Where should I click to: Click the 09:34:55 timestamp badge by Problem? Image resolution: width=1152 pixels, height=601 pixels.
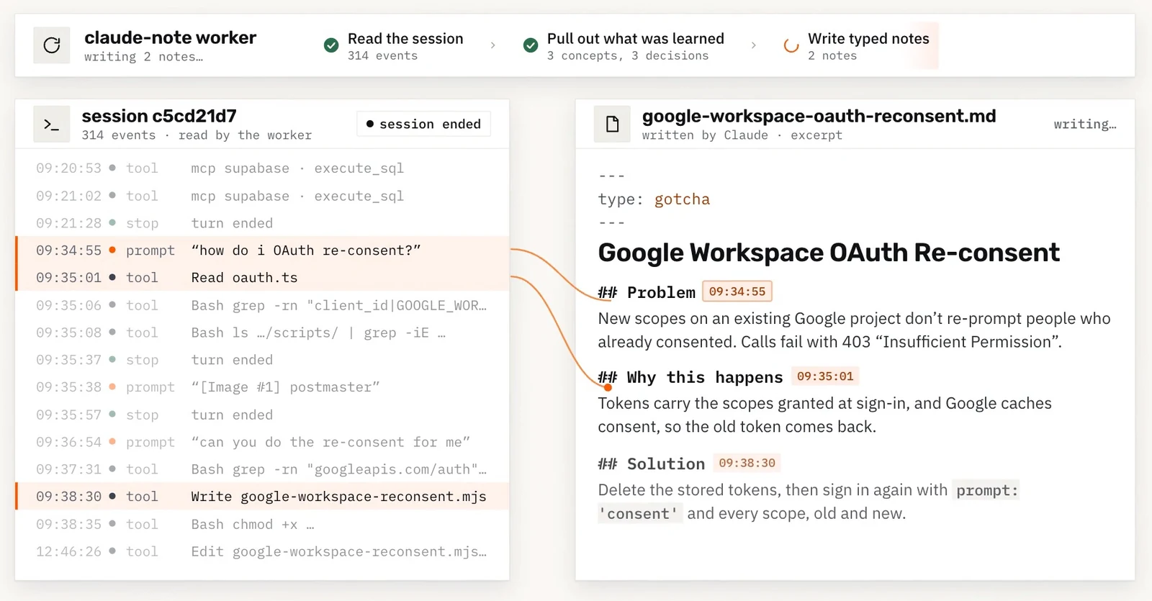[x=737, y=292]
